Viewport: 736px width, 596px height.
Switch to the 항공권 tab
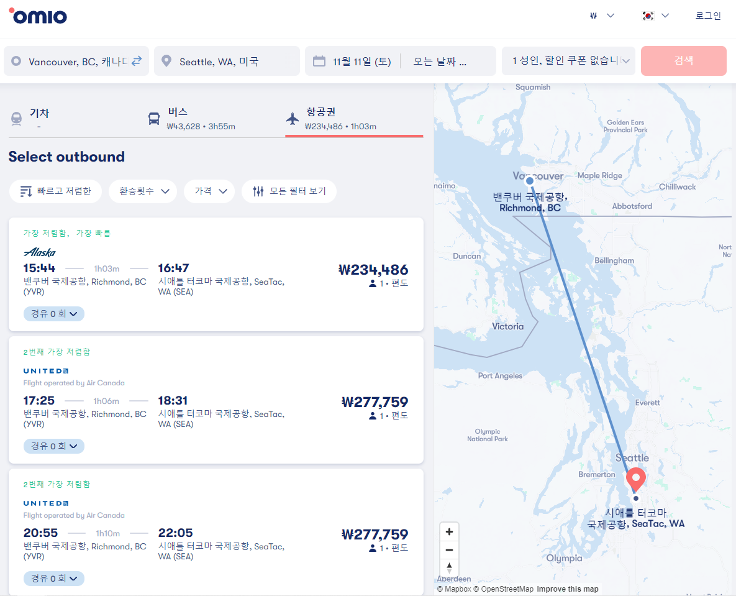pyautogui.click(x=355, y=118)
